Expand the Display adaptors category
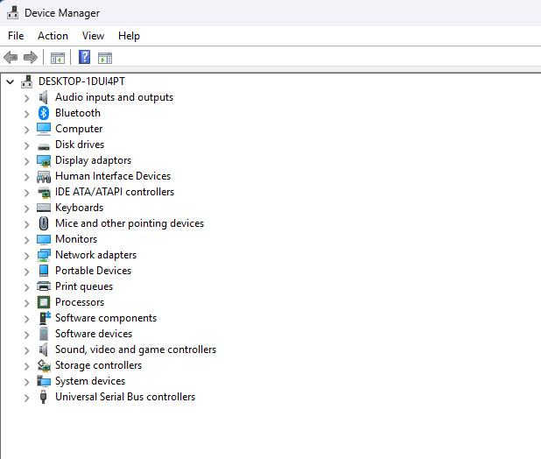541x459 pixels. tap(27, 161)
